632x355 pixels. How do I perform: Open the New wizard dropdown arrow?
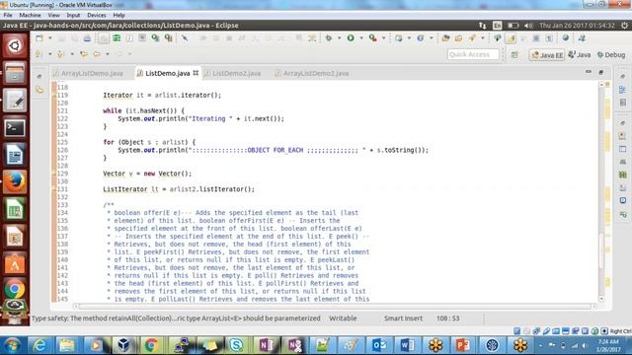pos(50,38)
